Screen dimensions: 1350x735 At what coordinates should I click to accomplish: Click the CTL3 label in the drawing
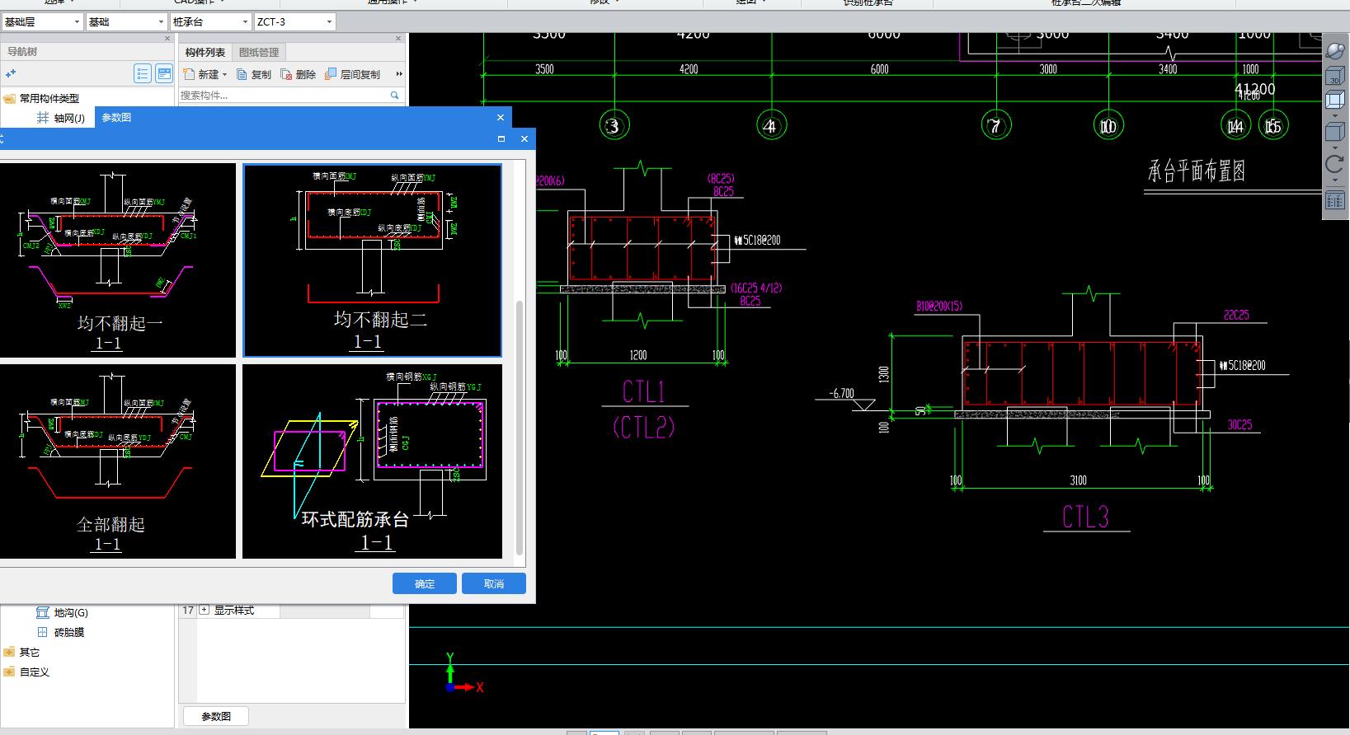coord(1085,517)
